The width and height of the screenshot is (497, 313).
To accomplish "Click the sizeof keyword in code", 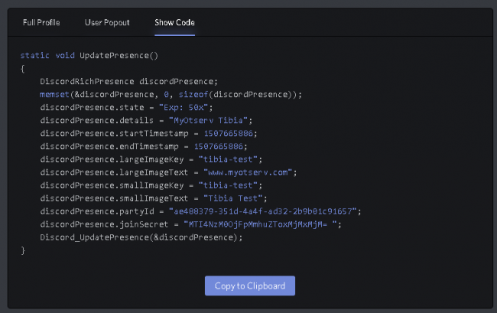I will (x=193, y=95).
